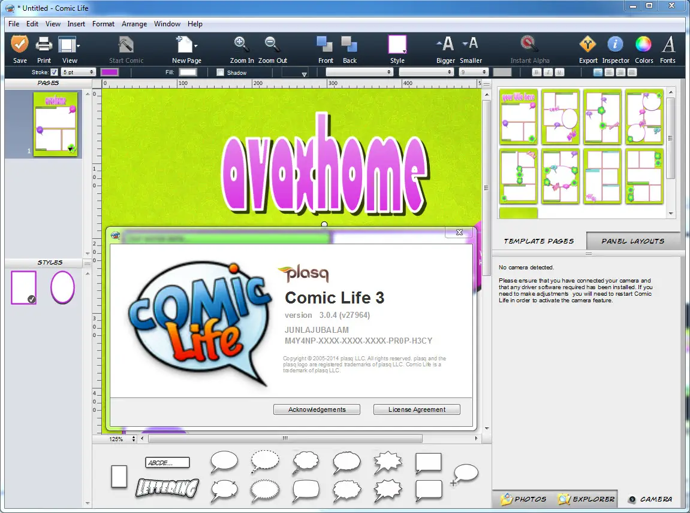The image size is (690, 513).
Task: Open the File menu
Action: tap(14, 24)
